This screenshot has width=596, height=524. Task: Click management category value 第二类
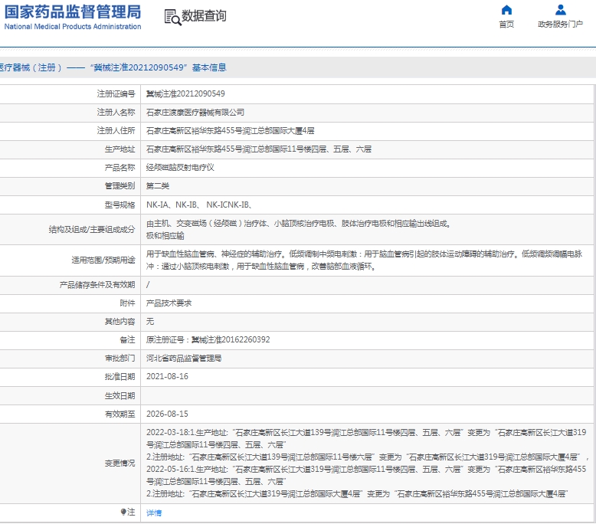coord(158,186)
